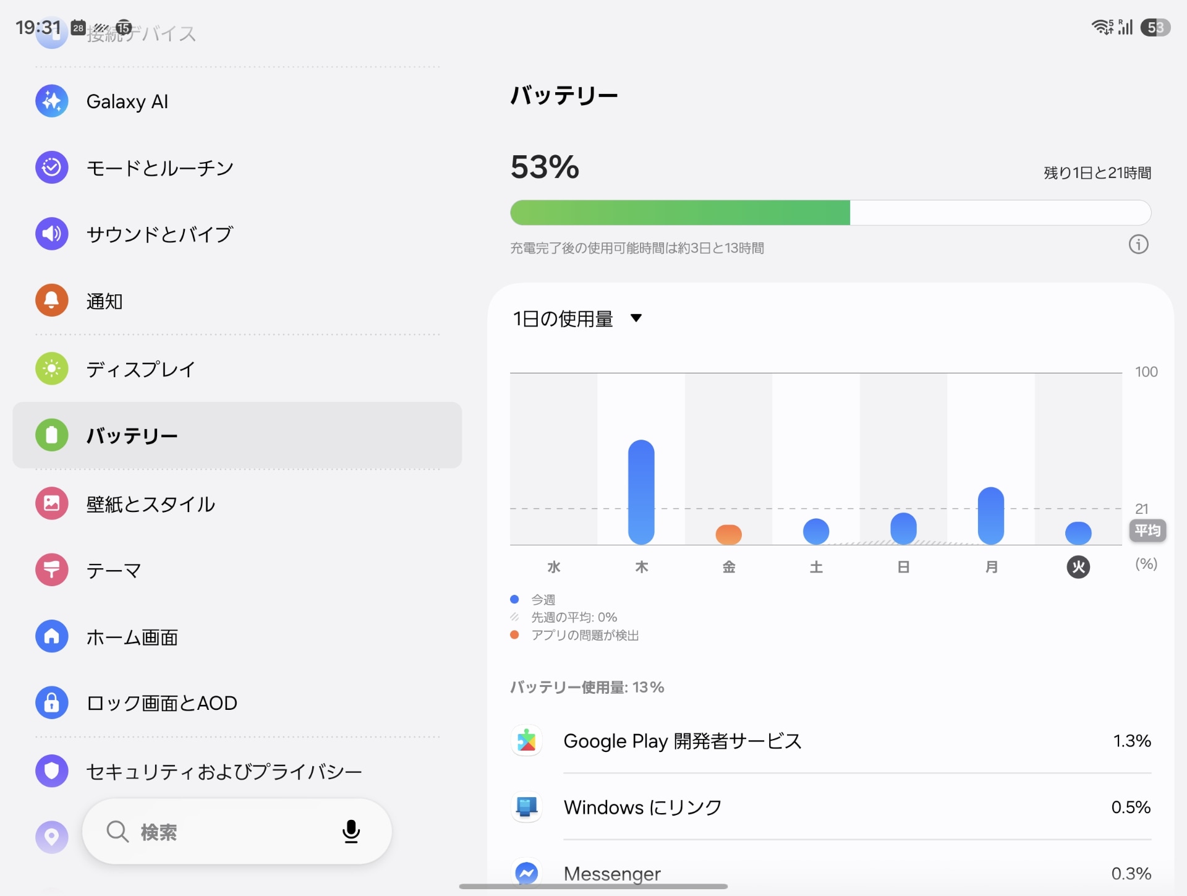Open 通知 settings
This screenshot has width=1187, height=896.
(237, 301)
